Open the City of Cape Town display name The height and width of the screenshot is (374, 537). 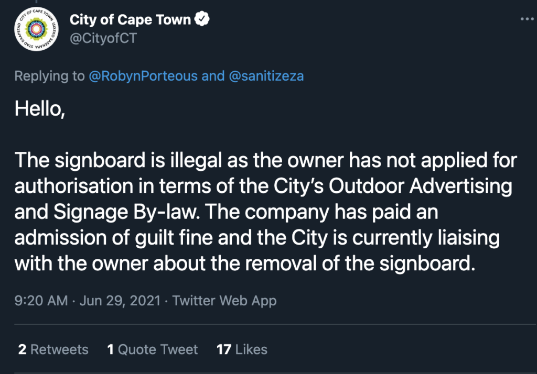pos(130,19)
